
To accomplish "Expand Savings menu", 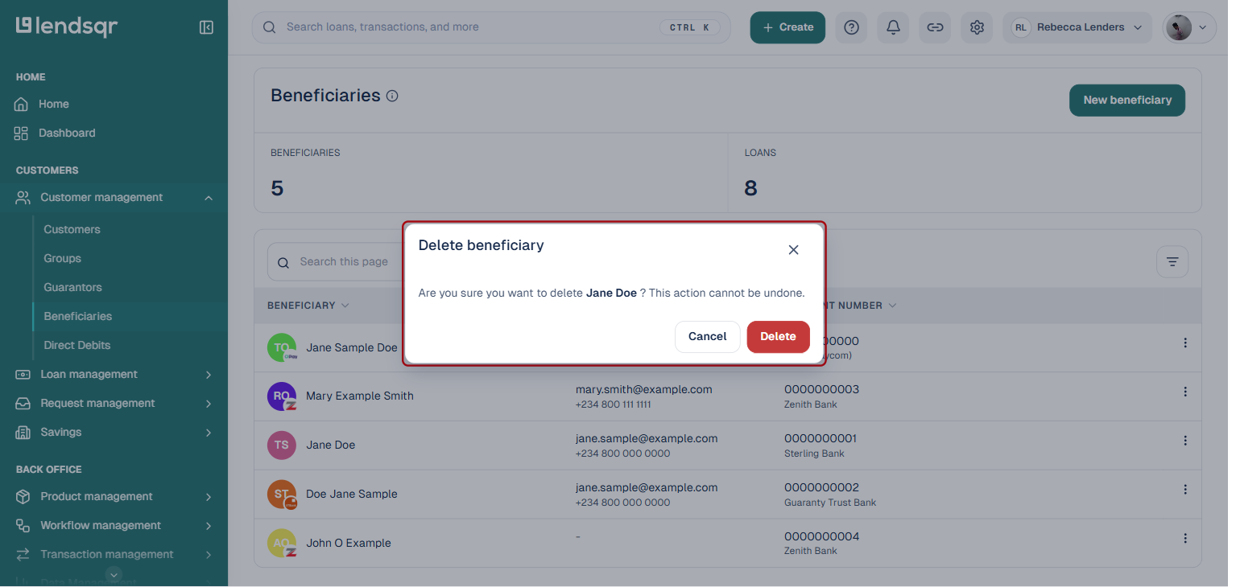I will (x=209, y=433).
